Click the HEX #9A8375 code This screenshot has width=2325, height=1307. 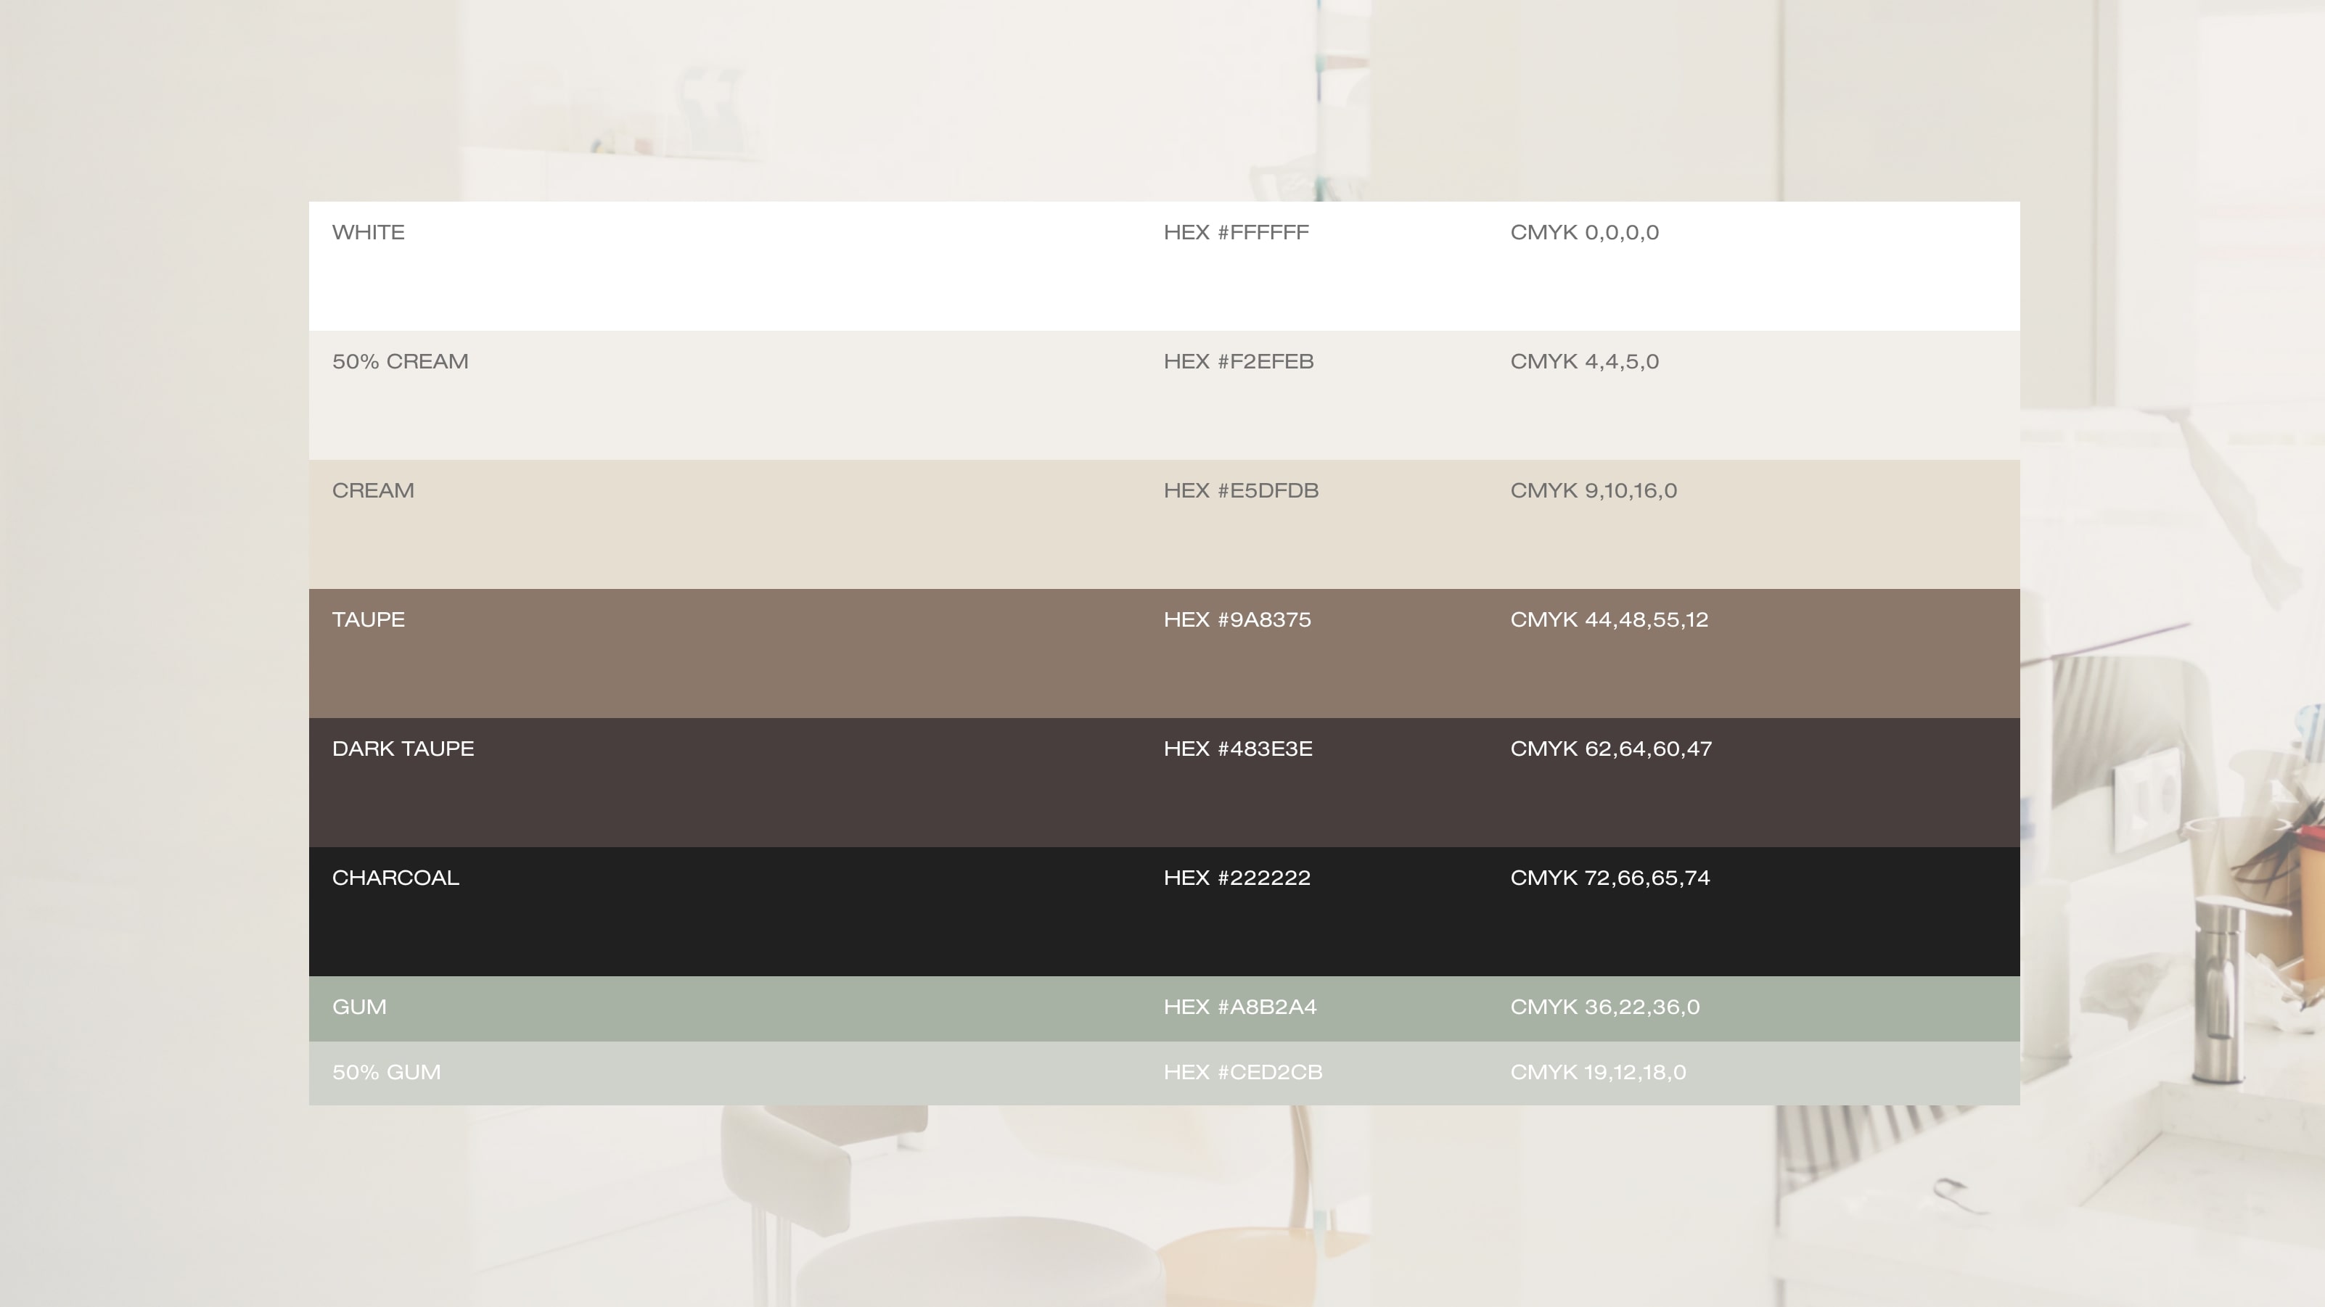(x=1237, y=619)
